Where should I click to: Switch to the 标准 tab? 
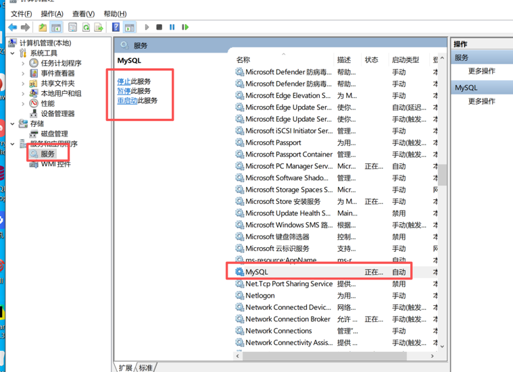(x=145, y=368)
